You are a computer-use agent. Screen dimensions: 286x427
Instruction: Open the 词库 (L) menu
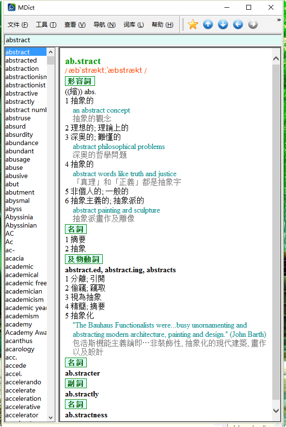[x=133, y=25]
